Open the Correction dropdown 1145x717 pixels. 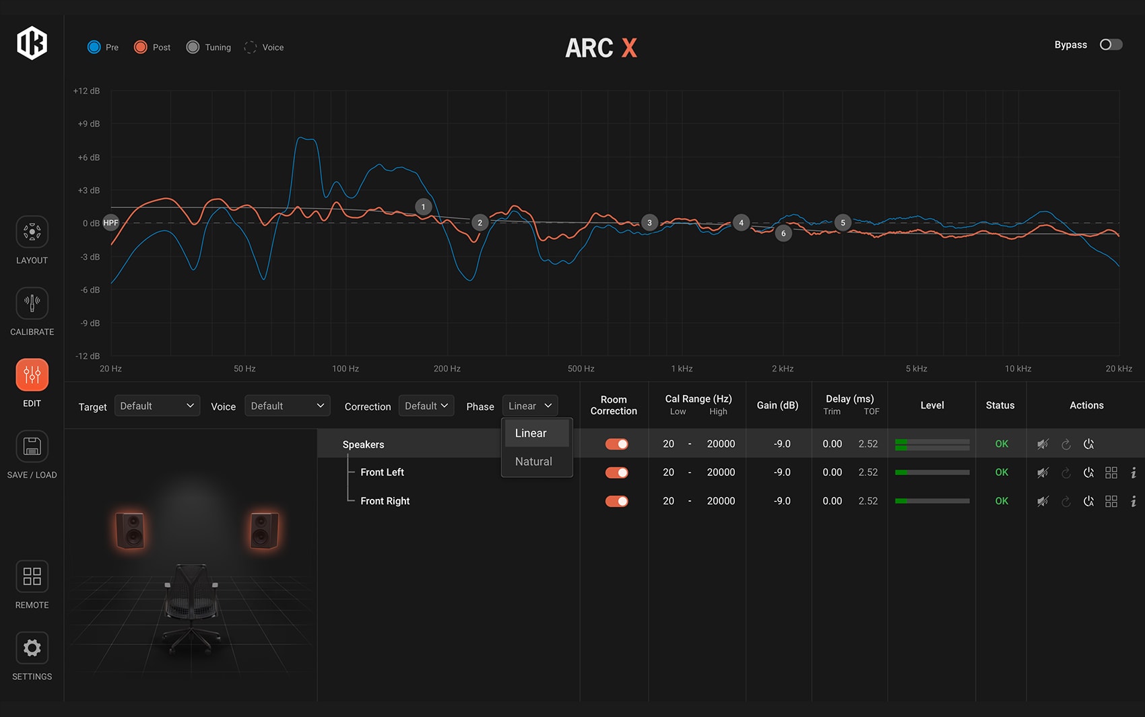click(426, 406)
